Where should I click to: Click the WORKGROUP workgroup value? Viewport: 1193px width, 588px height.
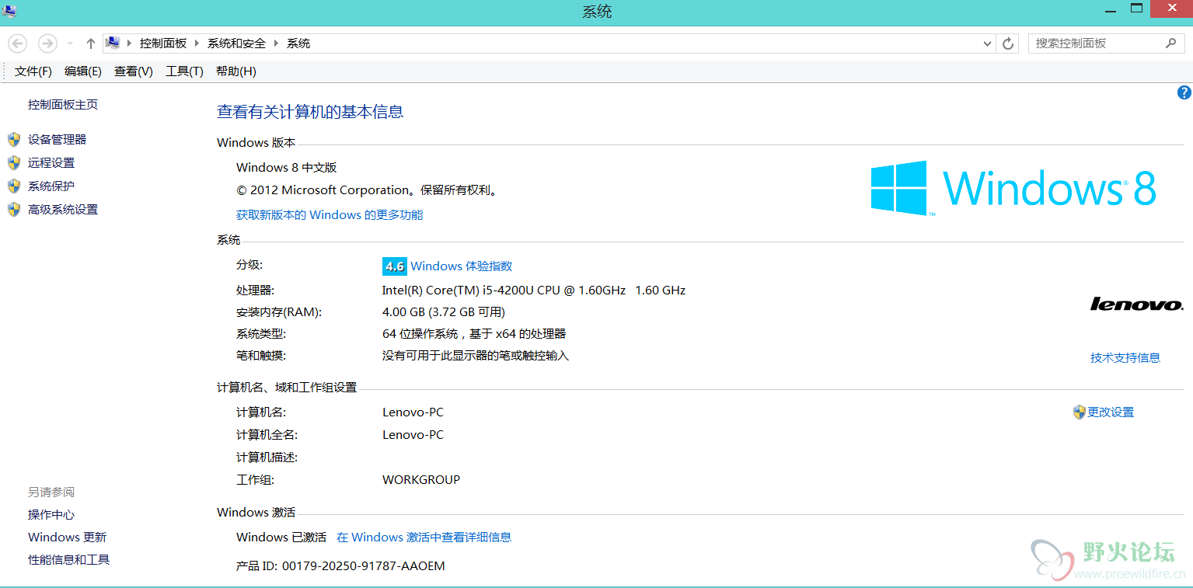pos(421,480)
